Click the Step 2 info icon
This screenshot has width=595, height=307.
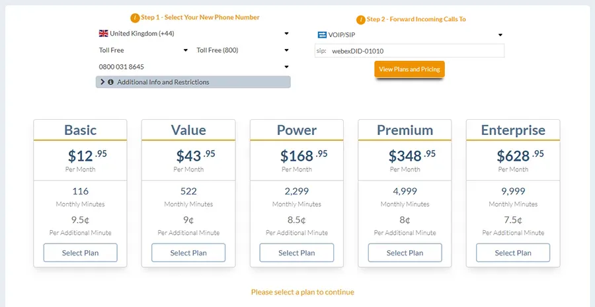point(360,20)
